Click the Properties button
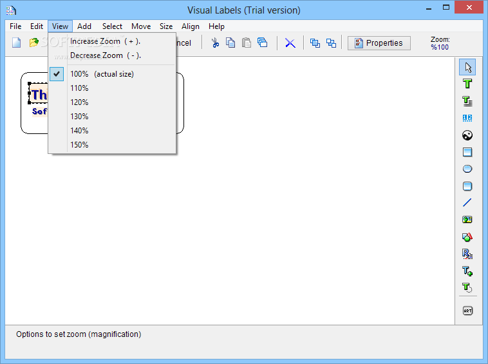Screen dimensions: 488x364 (379, 43)
